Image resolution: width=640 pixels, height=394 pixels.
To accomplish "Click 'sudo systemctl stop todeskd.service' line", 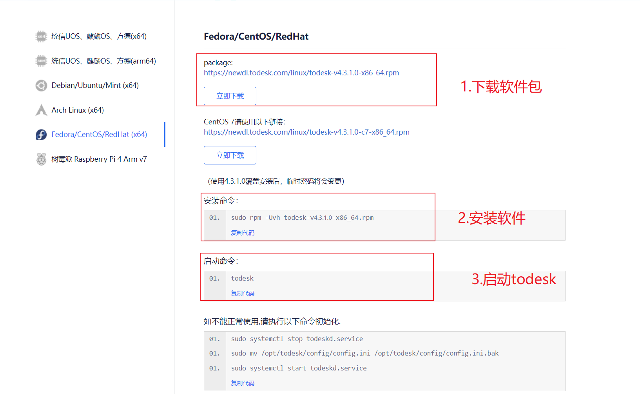I will click(x=297, y=339).
